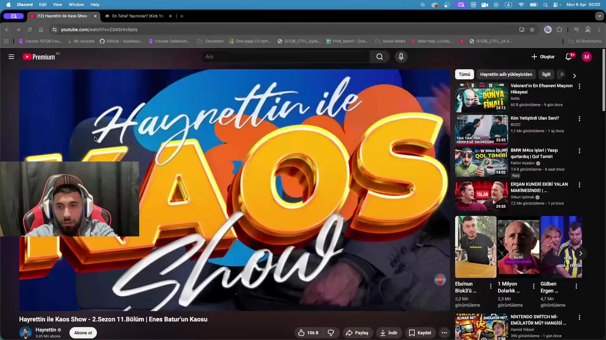Open All Bookmarks folder
This screenshot has width=606, height=340.
585,41
